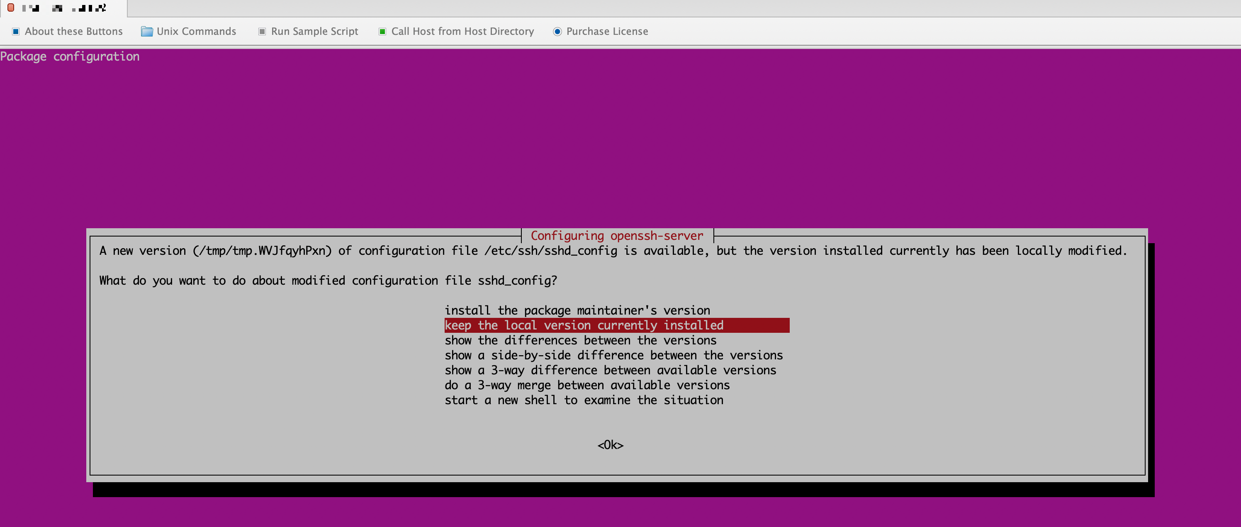Select show the differences between the versions
Viewport: 1241px width, 527px height.
pyautogui.click(x=580, y=340)
